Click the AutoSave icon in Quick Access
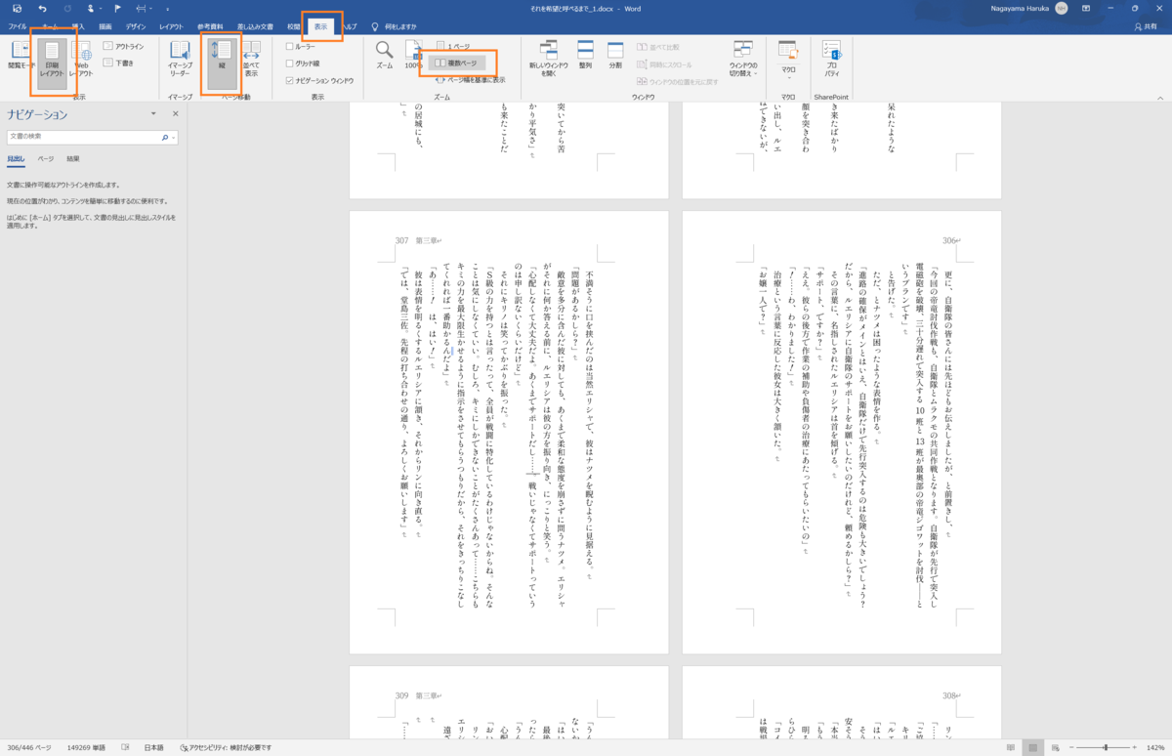 point(17,8)
